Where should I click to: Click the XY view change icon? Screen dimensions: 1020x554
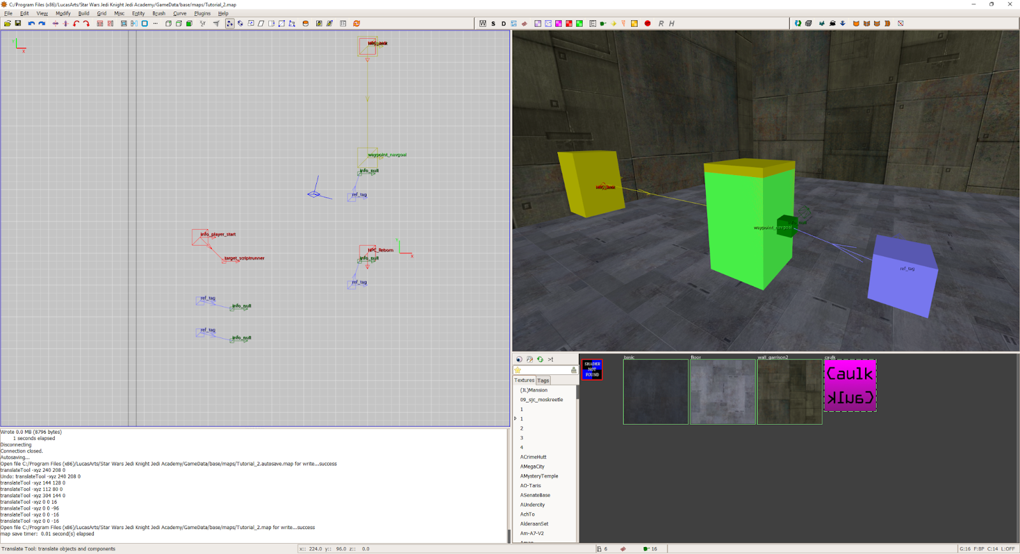pos(202,24)
